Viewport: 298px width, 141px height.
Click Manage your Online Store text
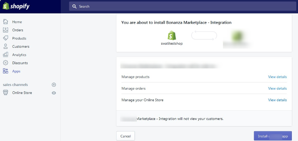pyautogui.click(x=142, y=100)
